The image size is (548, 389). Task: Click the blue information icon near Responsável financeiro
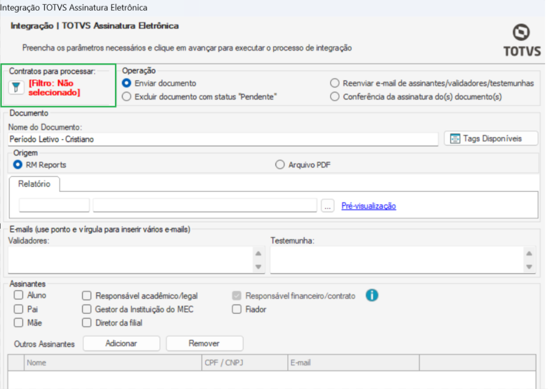372,296
